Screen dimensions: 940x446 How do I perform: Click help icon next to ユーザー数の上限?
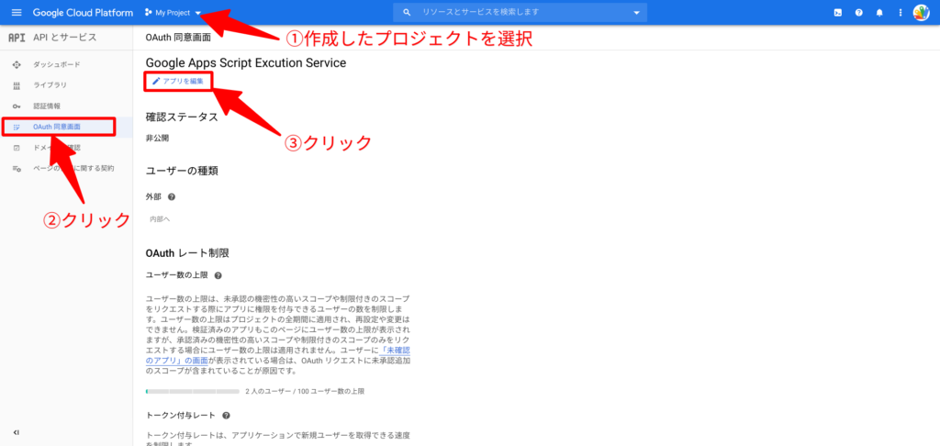(218, 275)
